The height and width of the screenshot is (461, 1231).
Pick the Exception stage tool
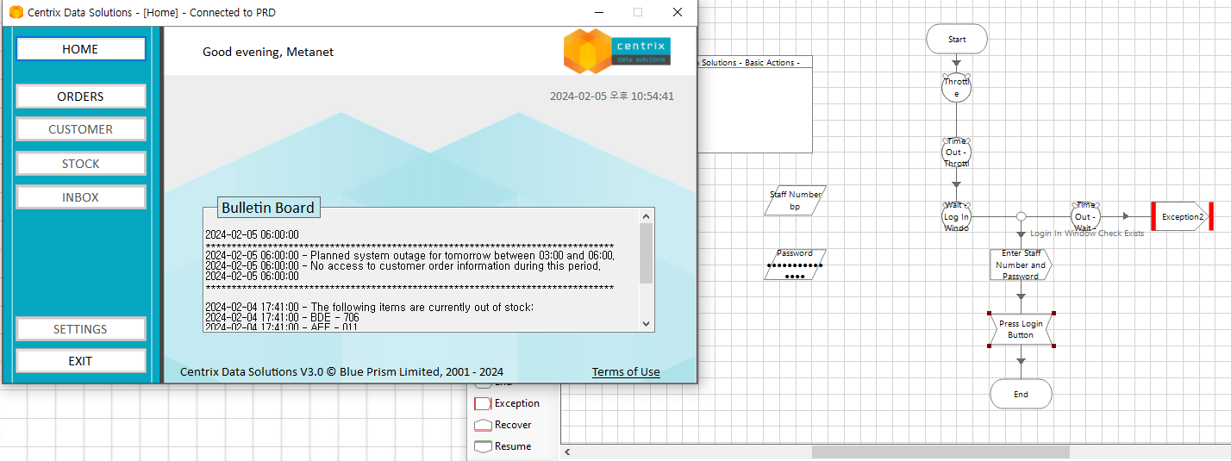pos(507,403)
